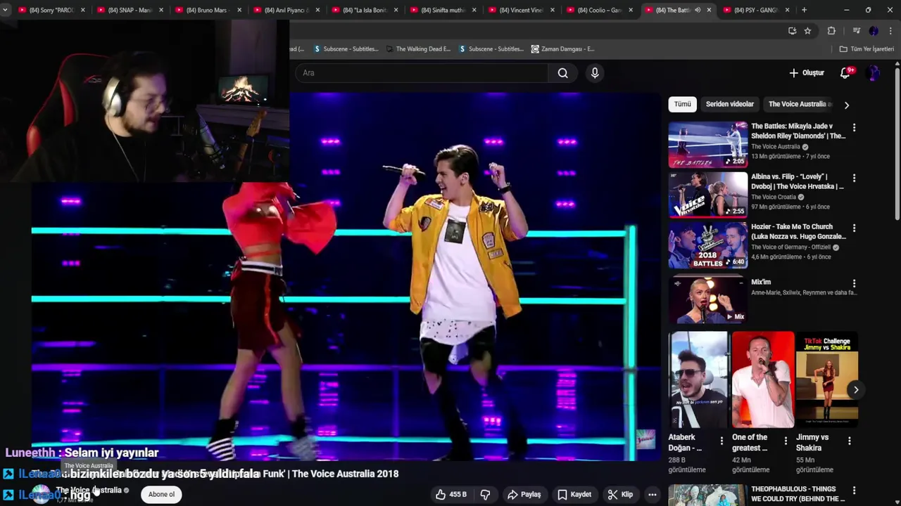Switch to 'Sinifta muthis' tab
Screen dimensions: 901x506
point(443,10)
